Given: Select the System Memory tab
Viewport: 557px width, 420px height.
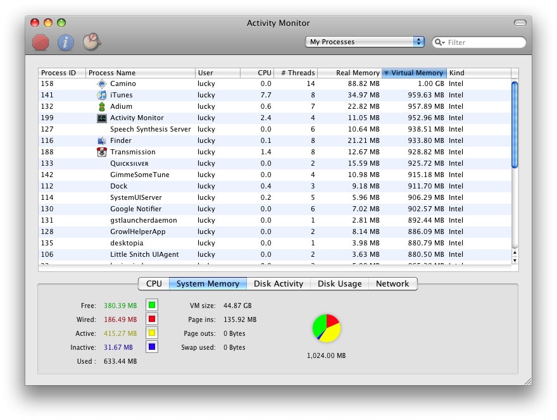Looking at the screenshot, I should pos(208,283).
